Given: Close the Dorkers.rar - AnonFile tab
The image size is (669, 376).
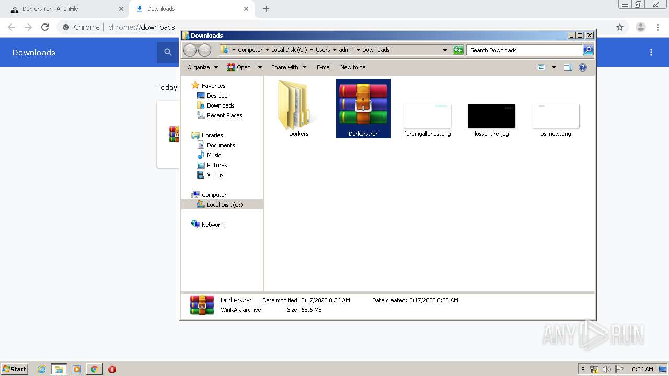Looking at the screenshot, I should (x=121, y=9).
